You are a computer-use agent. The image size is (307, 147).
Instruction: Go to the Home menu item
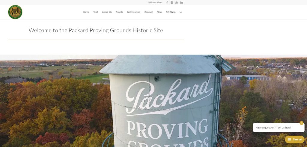pos(86,12)
